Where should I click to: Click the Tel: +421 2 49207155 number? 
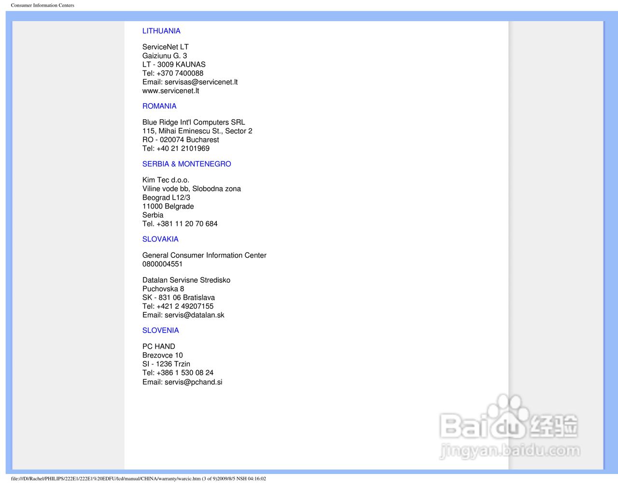pos(178,306)
